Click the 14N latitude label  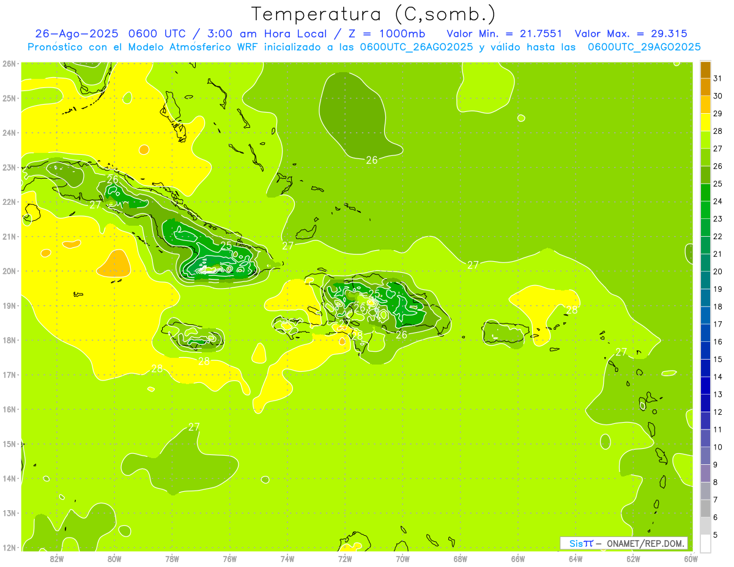(9, 478)
